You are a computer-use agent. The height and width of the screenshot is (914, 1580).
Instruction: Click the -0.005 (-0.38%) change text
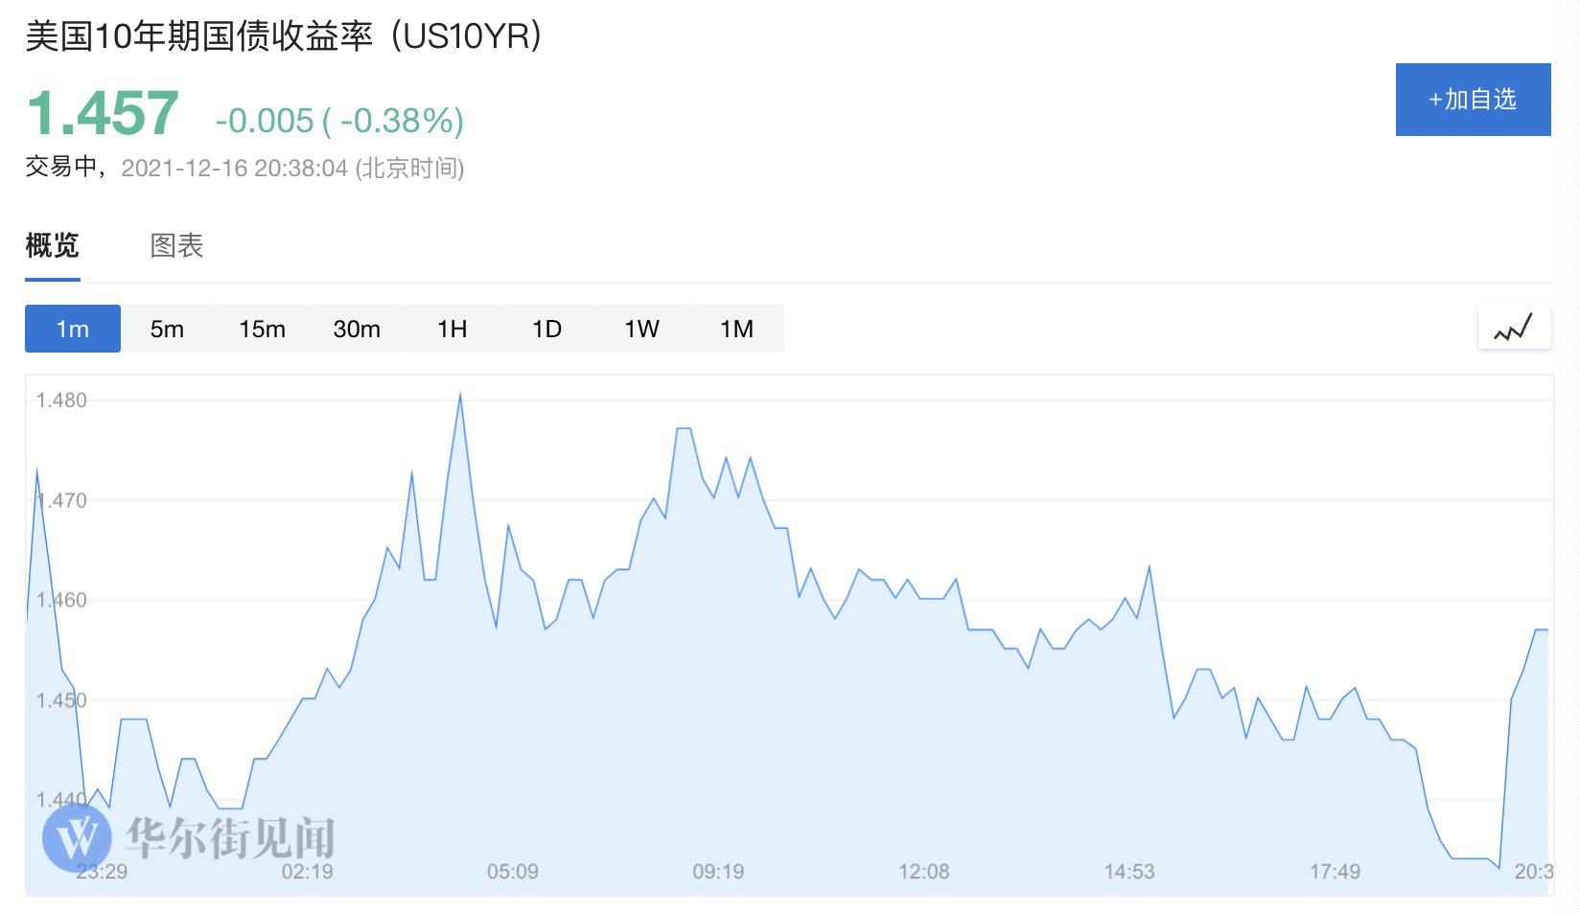(x=339, y=121)
